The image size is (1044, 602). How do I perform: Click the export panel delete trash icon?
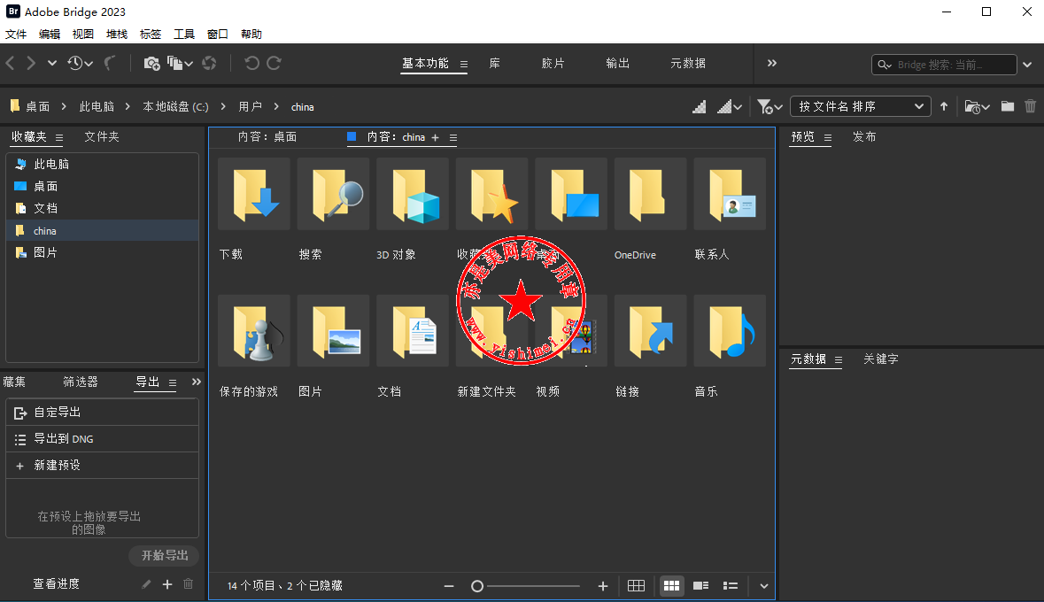pos(189,584)
